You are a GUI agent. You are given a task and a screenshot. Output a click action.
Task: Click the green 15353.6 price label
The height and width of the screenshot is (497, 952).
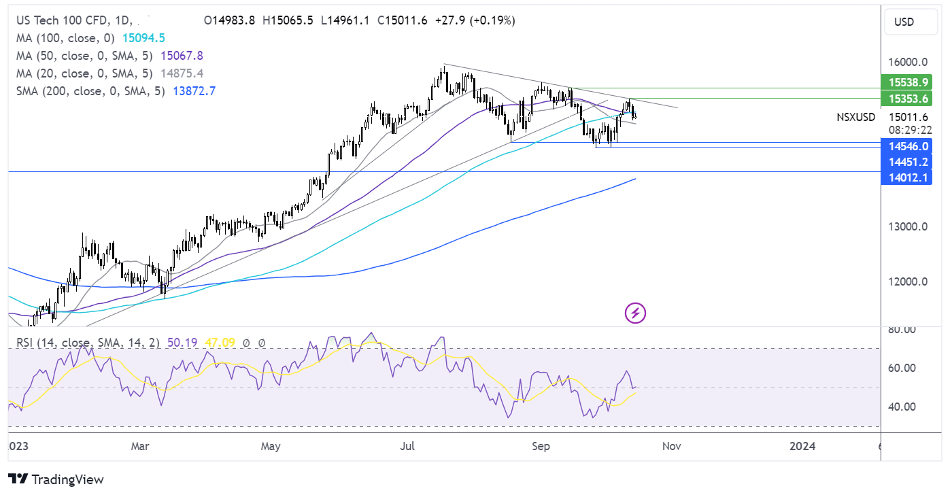point(905,99)
